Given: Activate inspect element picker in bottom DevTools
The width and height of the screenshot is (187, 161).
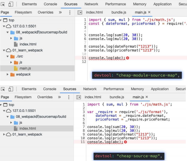Looking at the screenshot, I should click(3, 89).
